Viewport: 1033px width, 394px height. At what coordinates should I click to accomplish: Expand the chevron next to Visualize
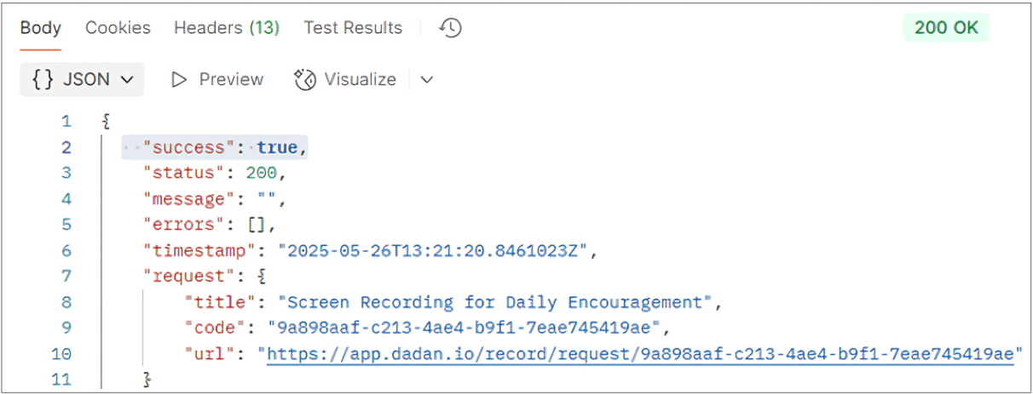427,80
